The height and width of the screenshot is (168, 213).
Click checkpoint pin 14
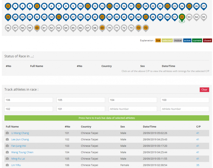pos(109,6)
